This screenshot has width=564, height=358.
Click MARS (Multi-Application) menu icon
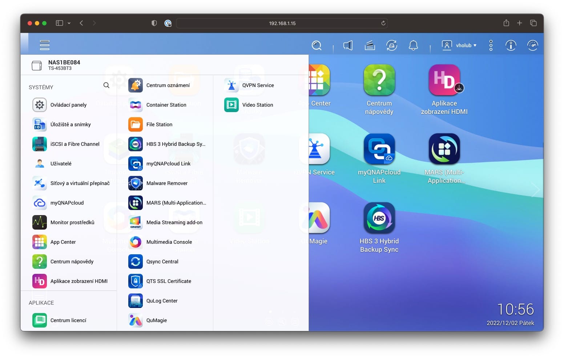coord(136,203)
